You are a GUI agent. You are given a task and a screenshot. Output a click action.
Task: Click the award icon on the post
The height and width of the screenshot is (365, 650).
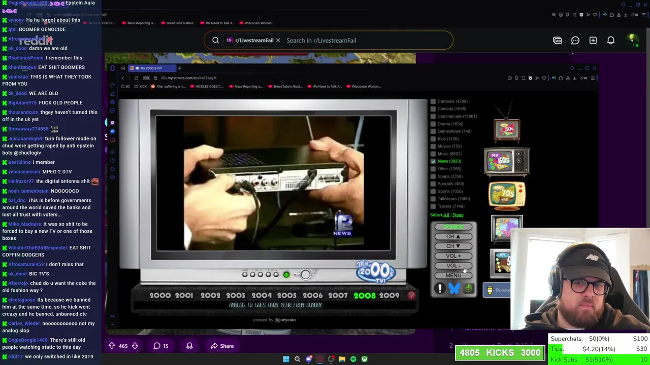(189, 346)
